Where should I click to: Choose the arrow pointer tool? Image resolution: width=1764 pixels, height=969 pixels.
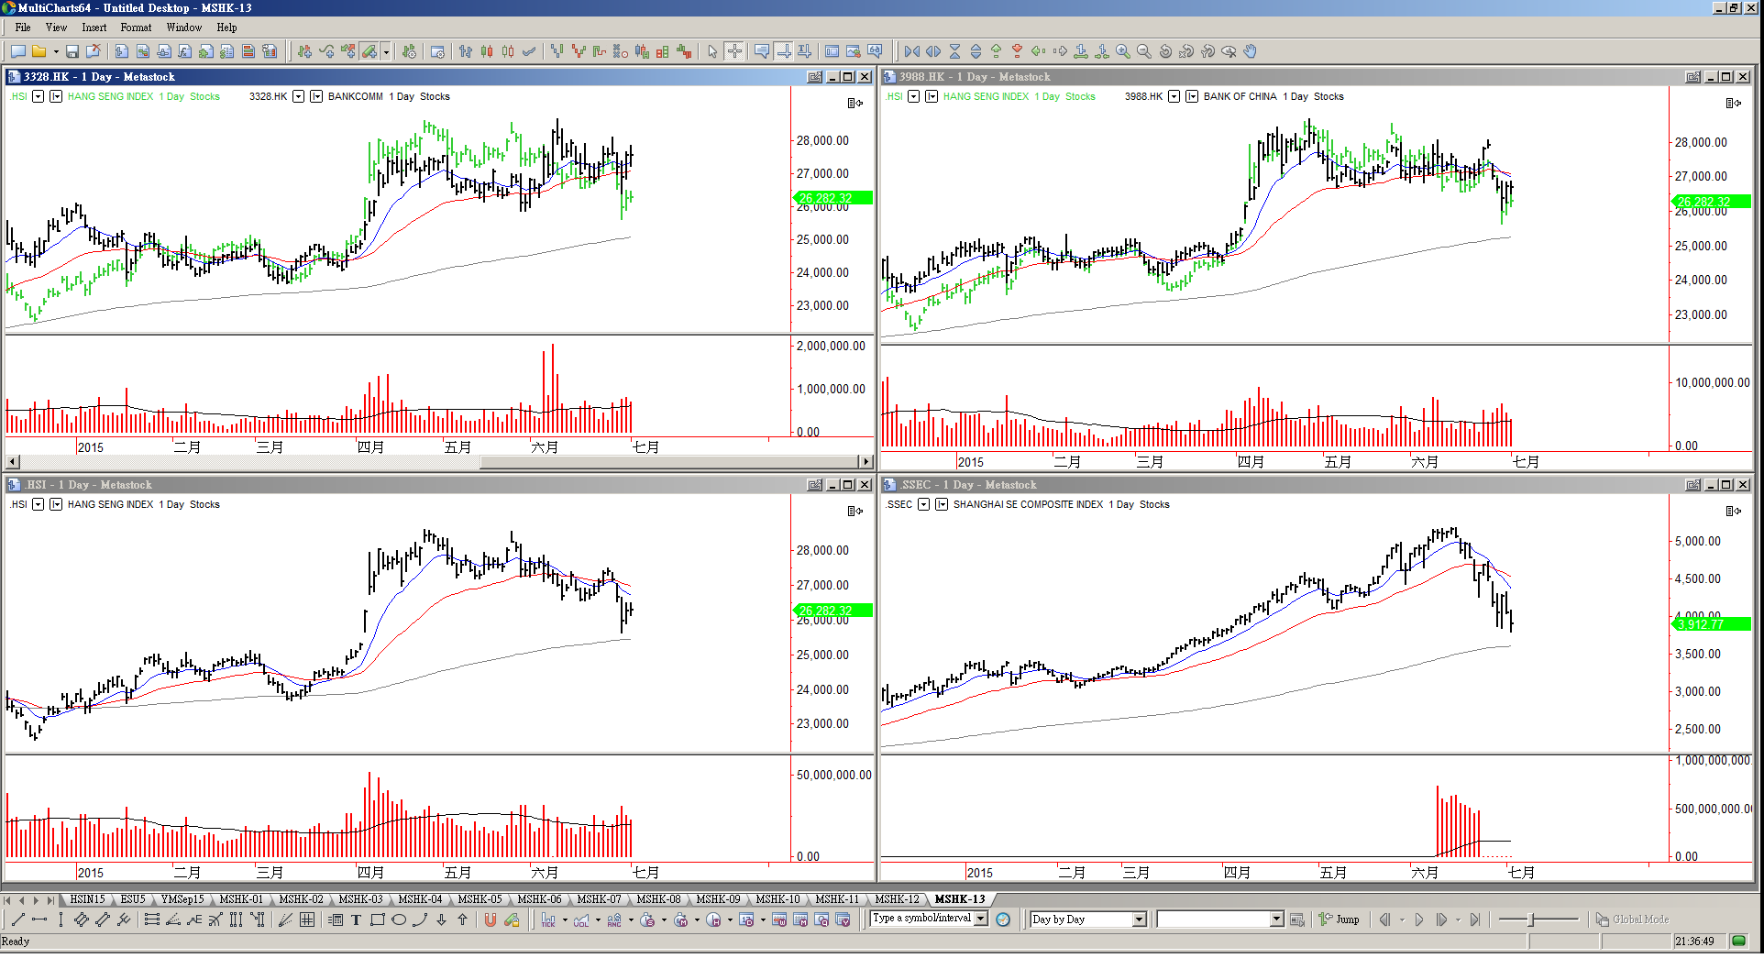coord(712,51)
